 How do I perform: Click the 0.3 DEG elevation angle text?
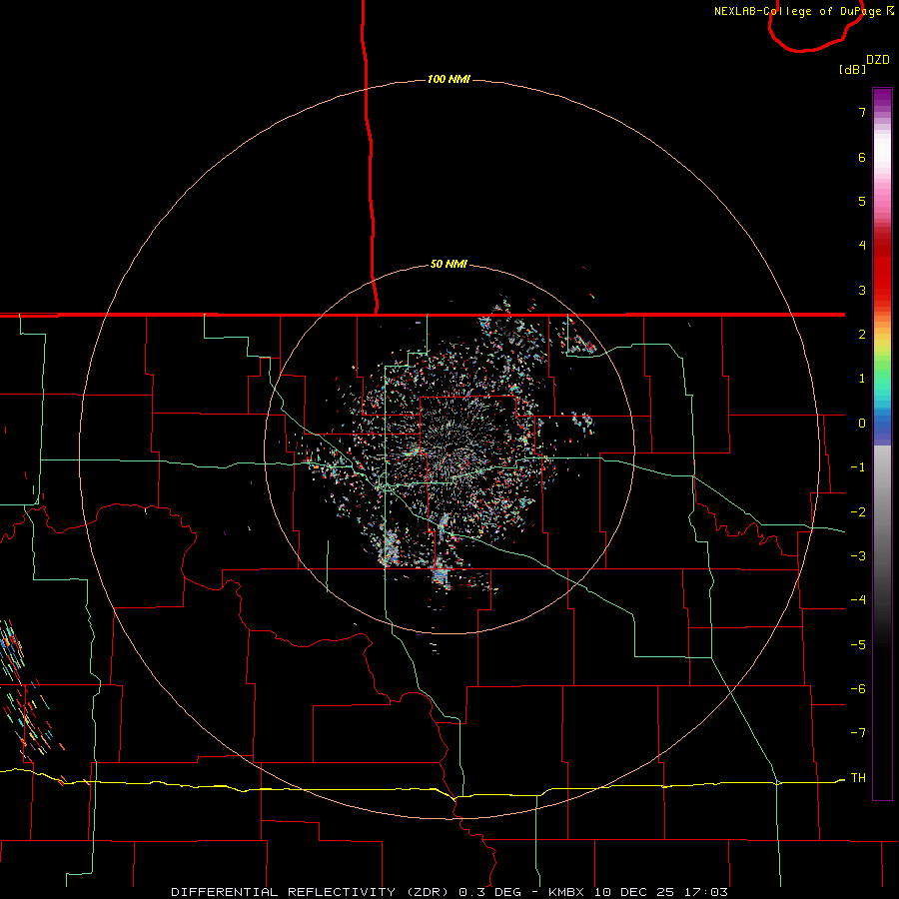click(x=489, y=892)
